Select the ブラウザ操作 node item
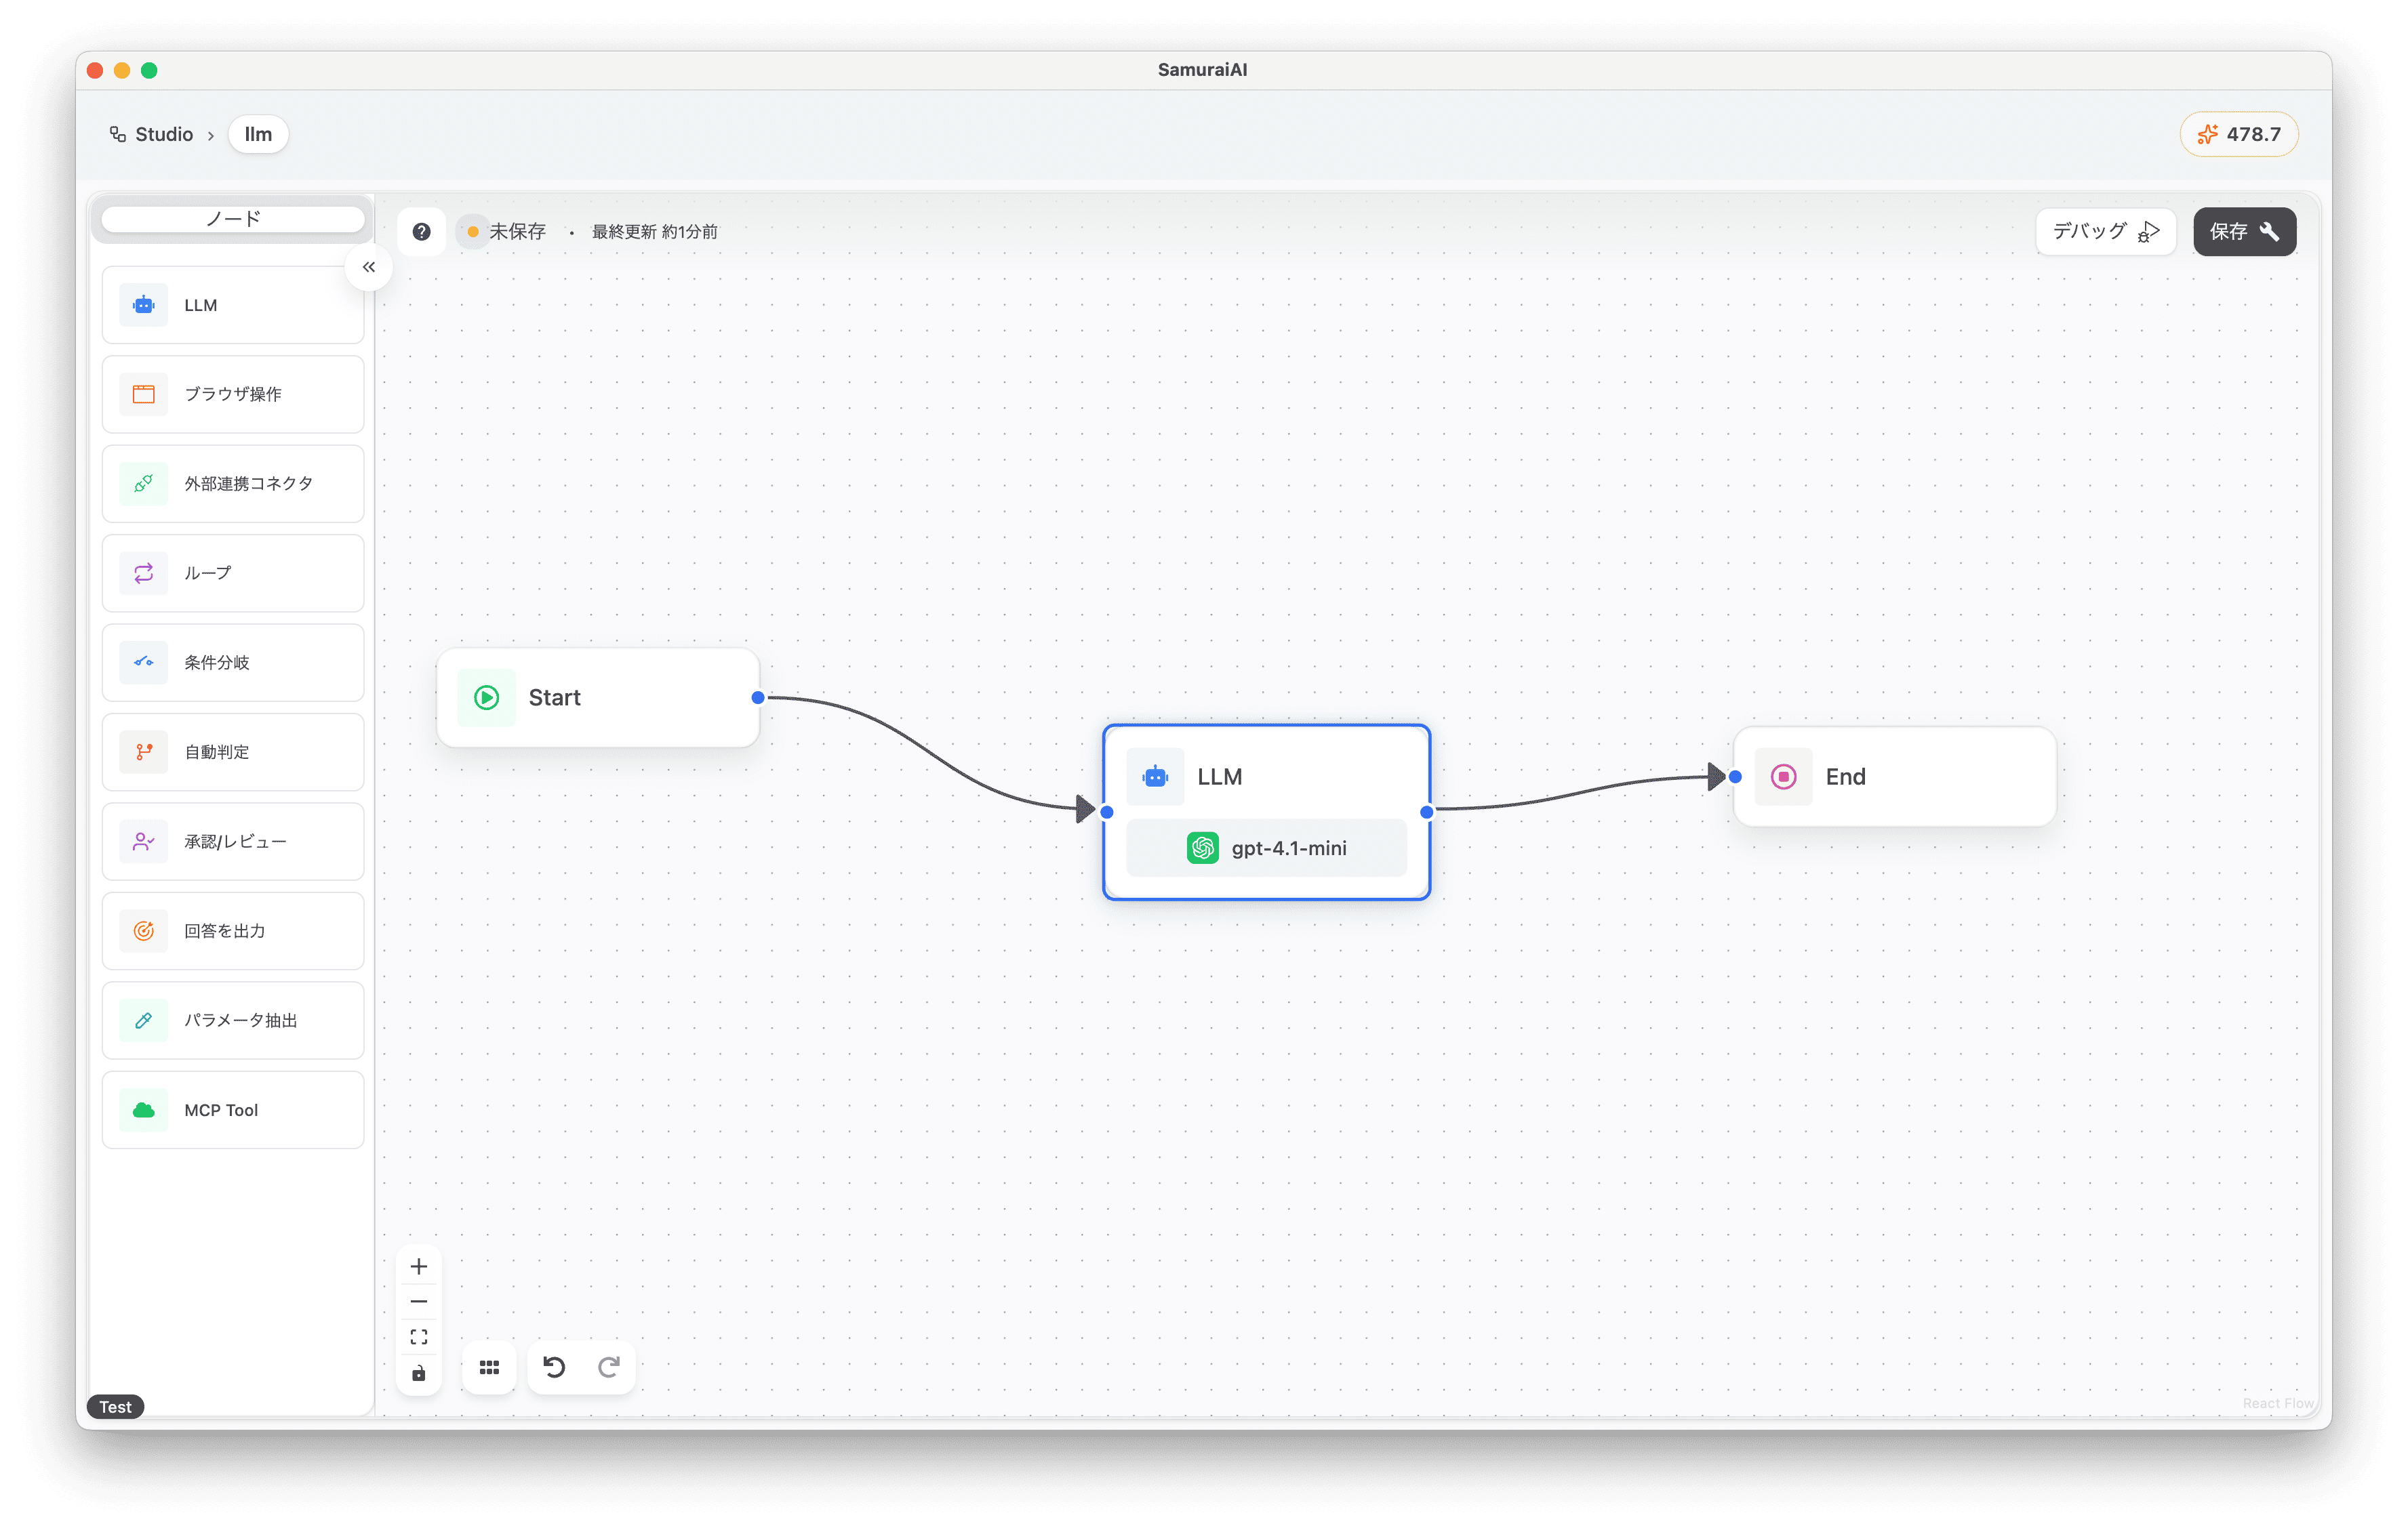Image resolution: width=2408 pixels, height=1530 pixels. [233, 394]
